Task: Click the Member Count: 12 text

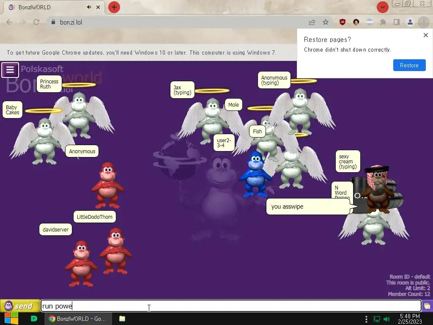Action: pos(409,294)
